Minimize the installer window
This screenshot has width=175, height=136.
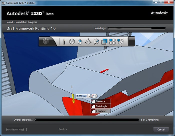click(x=156, y=2)
